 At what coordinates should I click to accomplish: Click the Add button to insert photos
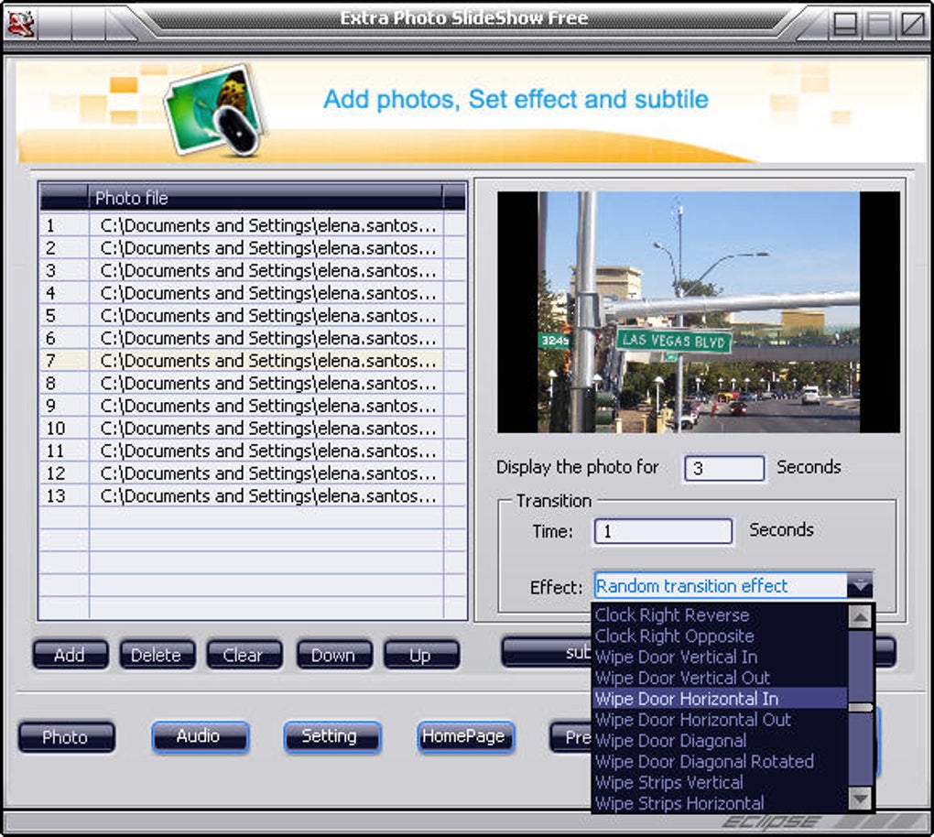pyautogui.click(x=70, y=655)
